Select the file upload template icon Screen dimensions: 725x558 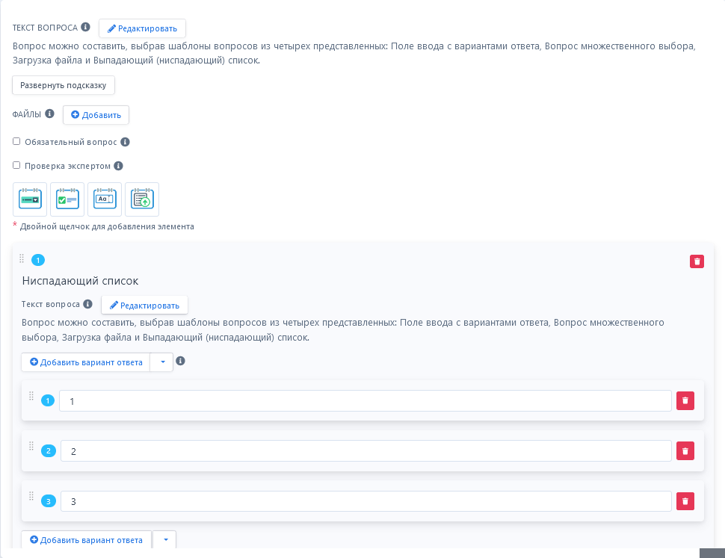click(142, 199)
